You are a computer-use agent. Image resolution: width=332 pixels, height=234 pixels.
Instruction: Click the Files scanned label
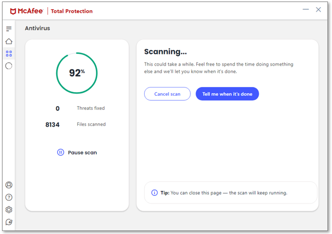coord(91,124)
